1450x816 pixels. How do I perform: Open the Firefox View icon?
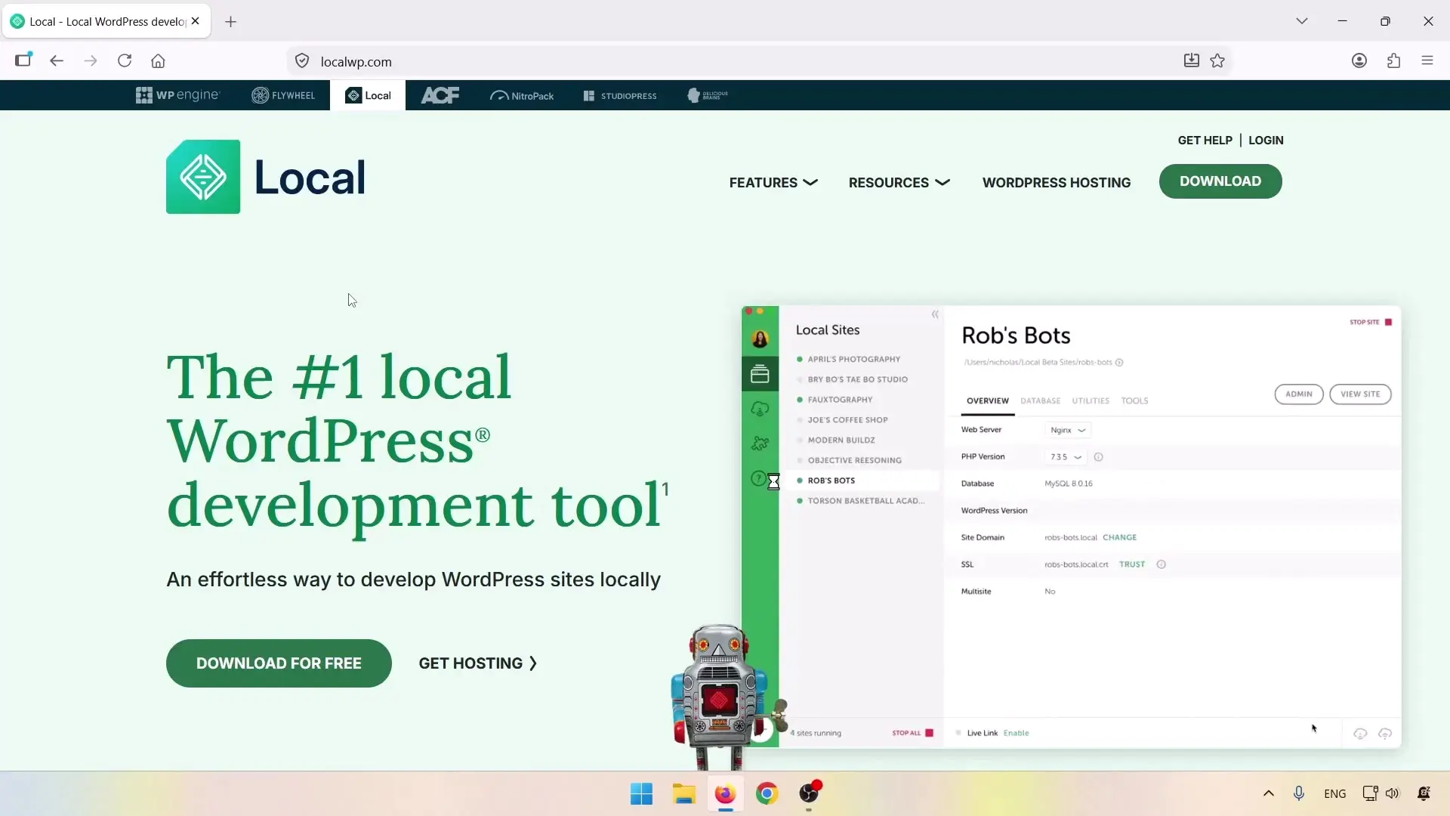pos(23,60)
